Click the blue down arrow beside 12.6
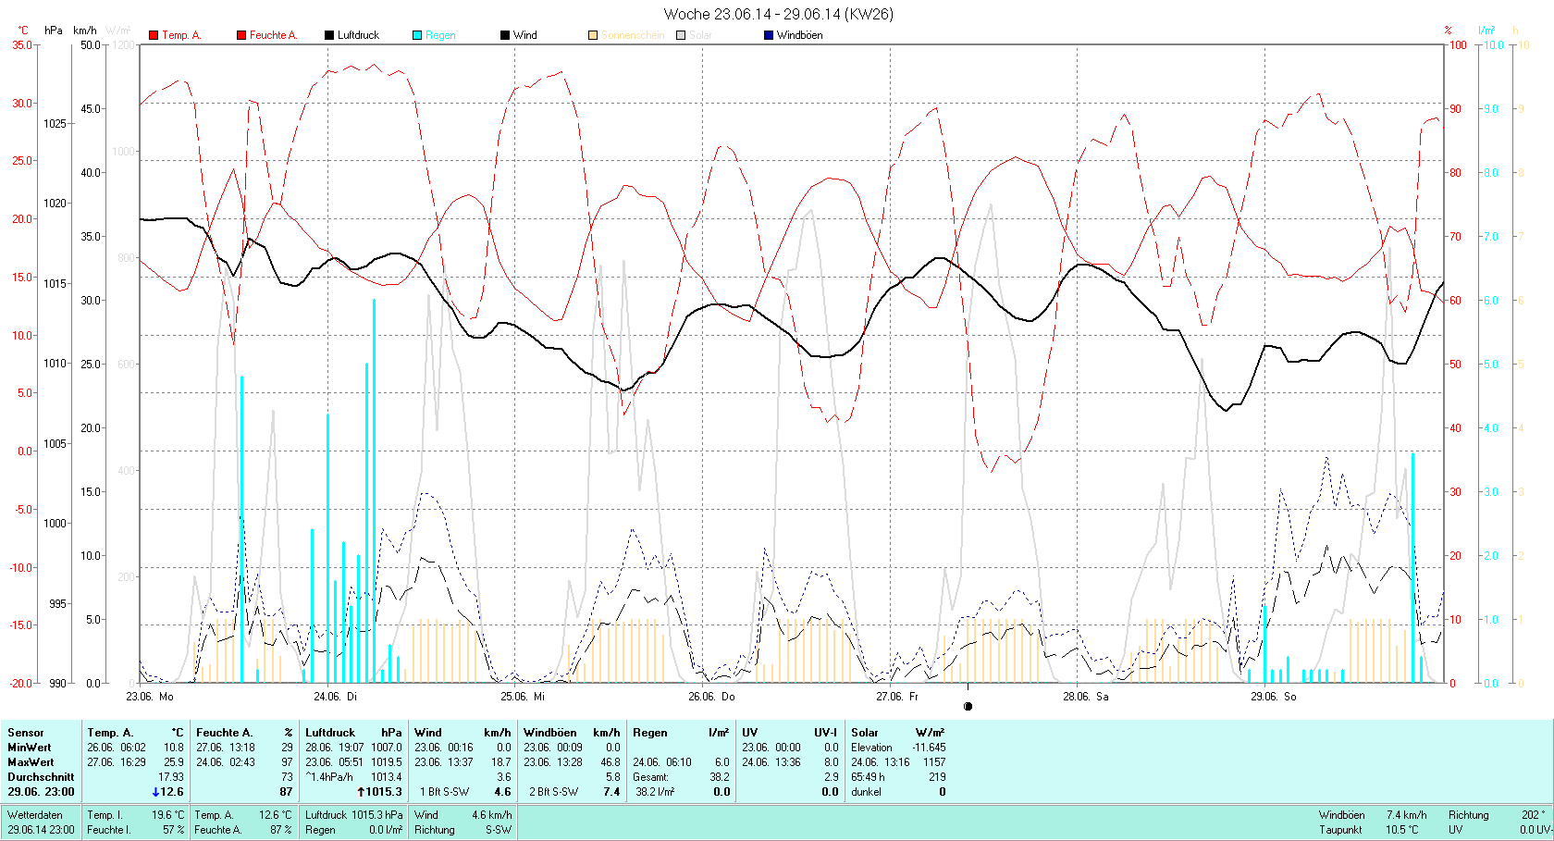Image resolution: width=1554 pixels, height=841 pixels. (x=155, y=792)
